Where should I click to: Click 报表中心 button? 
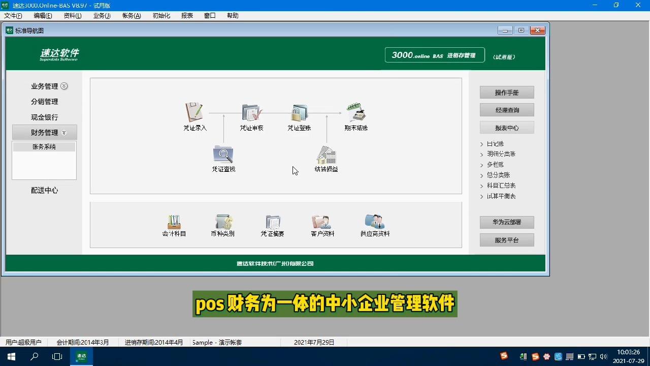(507, 128)
